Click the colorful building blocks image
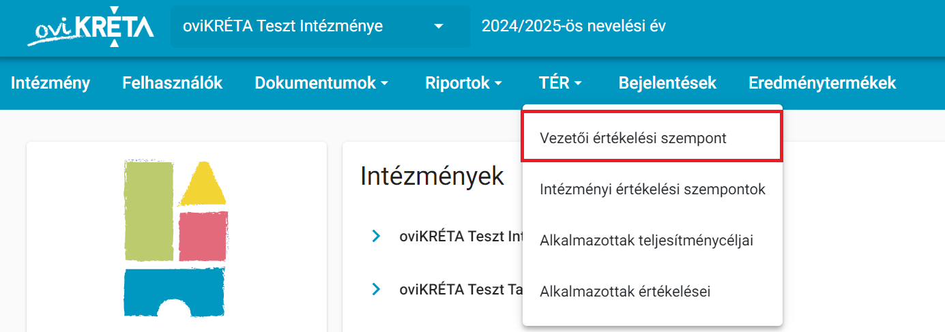Screen dimensions: 945x332 click(x=176, y=239)
